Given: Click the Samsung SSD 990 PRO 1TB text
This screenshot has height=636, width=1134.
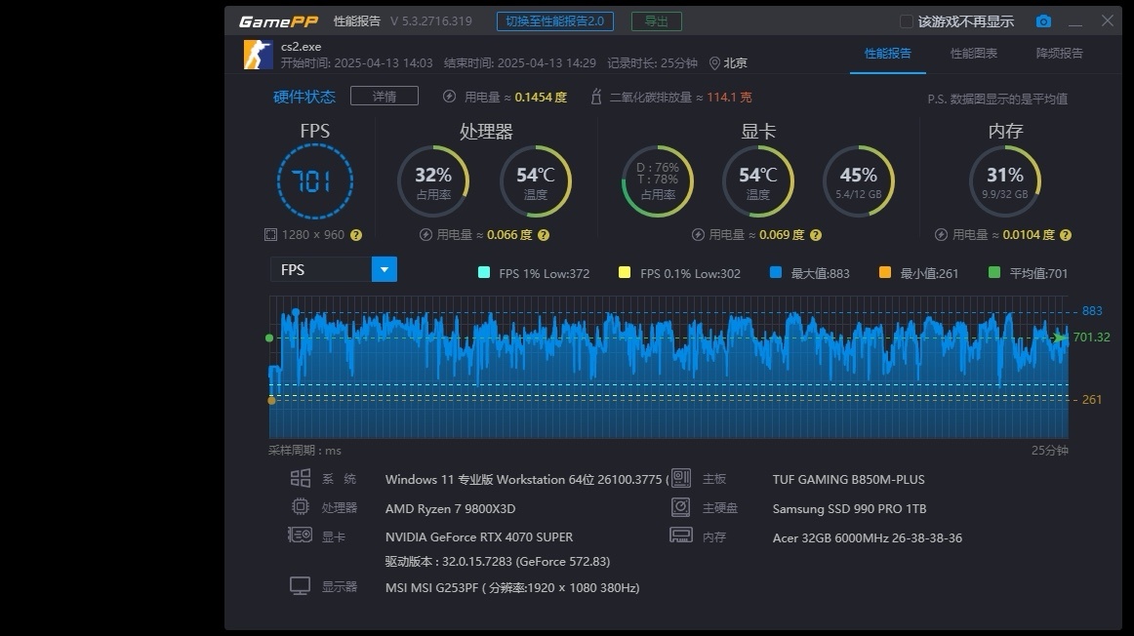Looking at the screenshot, I should click(x=849, y=509).
